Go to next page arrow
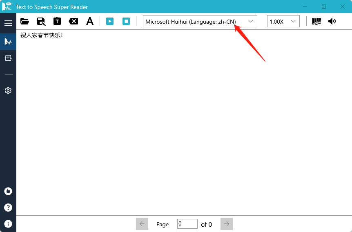Viewport: 352px width, 232px height. pos(227,224)
